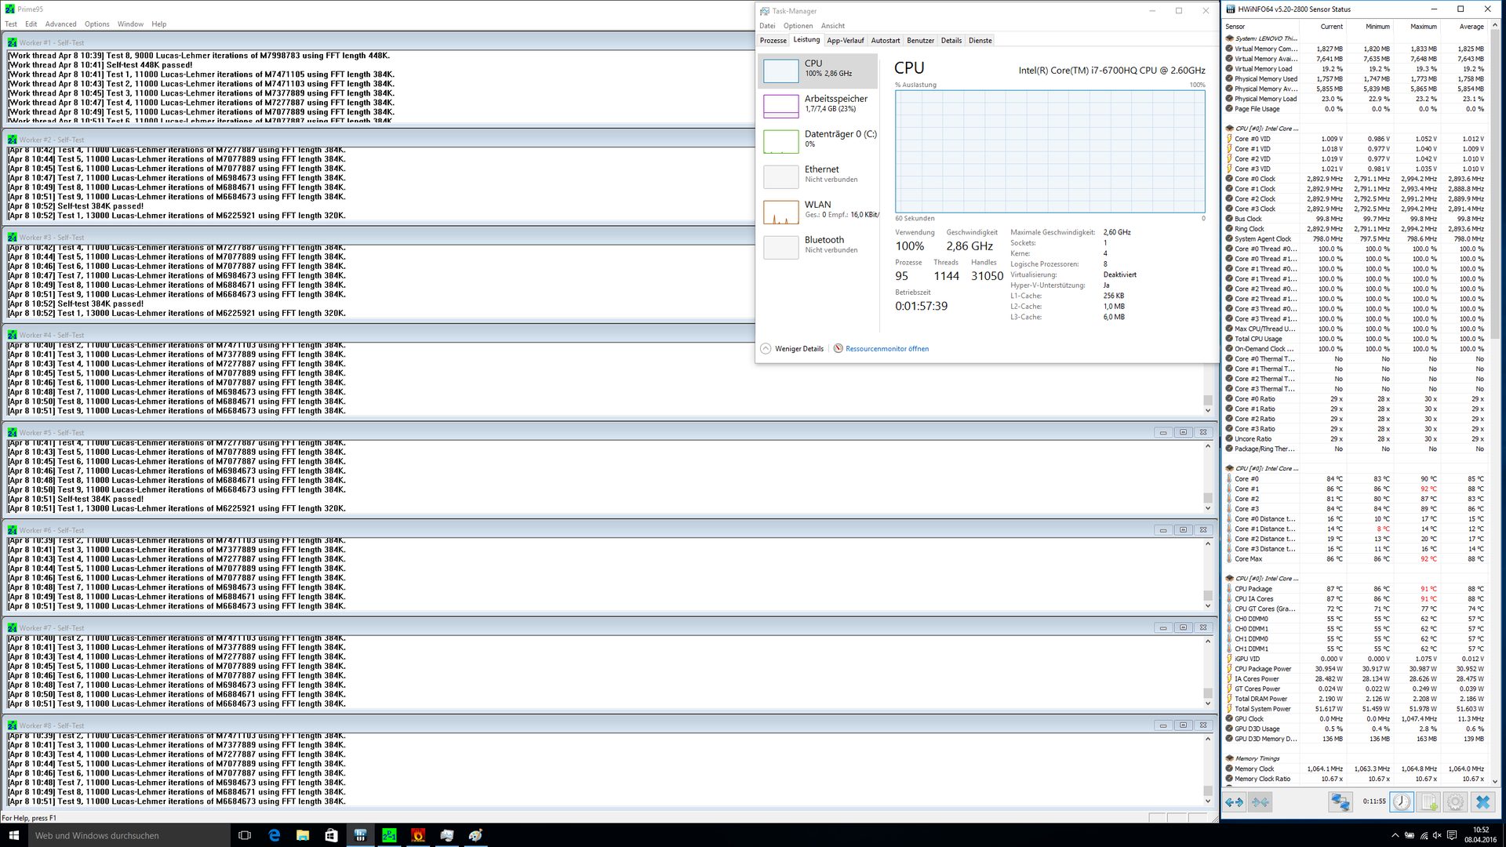Image resolution: width=1506 pixels, height=847 pixels.
Task: Click HWiNFO collapse columns arrows button
Action: point(1260,802)
